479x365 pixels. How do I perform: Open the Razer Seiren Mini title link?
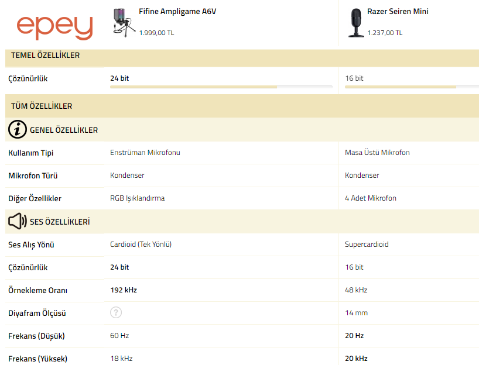398,12
